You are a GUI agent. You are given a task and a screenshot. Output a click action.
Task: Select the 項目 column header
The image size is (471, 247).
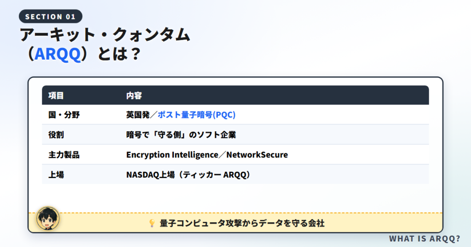[x=56, y=95]
